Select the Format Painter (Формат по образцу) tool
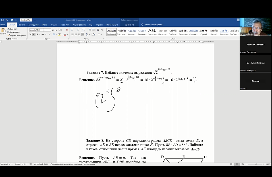The height and width of the screenshot is (177, 272). (16, 36)
